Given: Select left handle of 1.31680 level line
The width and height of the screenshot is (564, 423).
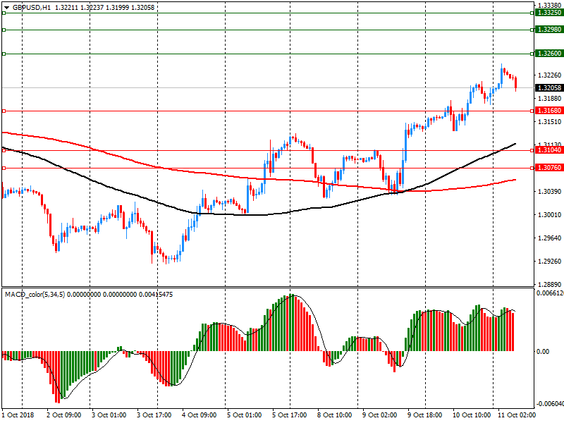Looking at the screenshot, I should pos(4,111).
